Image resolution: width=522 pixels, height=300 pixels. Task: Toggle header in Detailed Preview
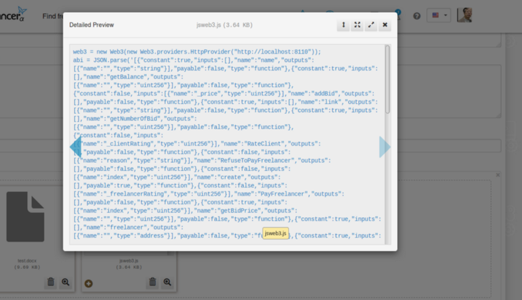(x=343, y=25)
